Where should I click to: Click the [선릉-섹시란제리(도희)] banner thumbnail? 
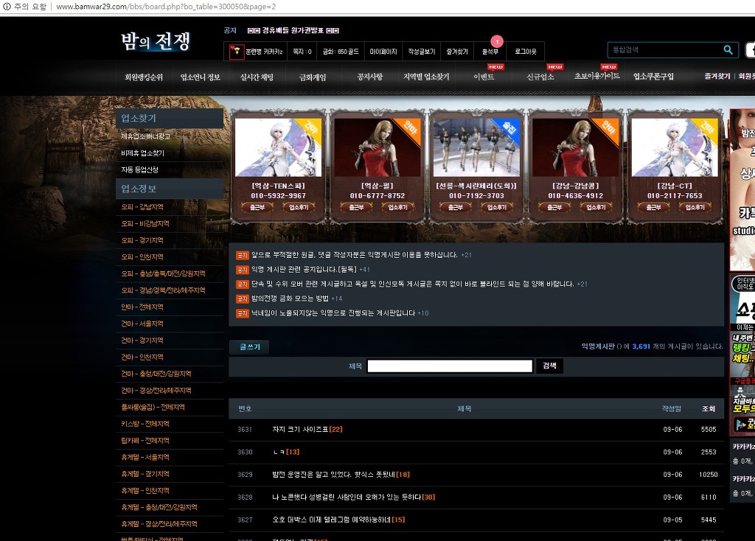pyautogui.click(x=477, y=147)
